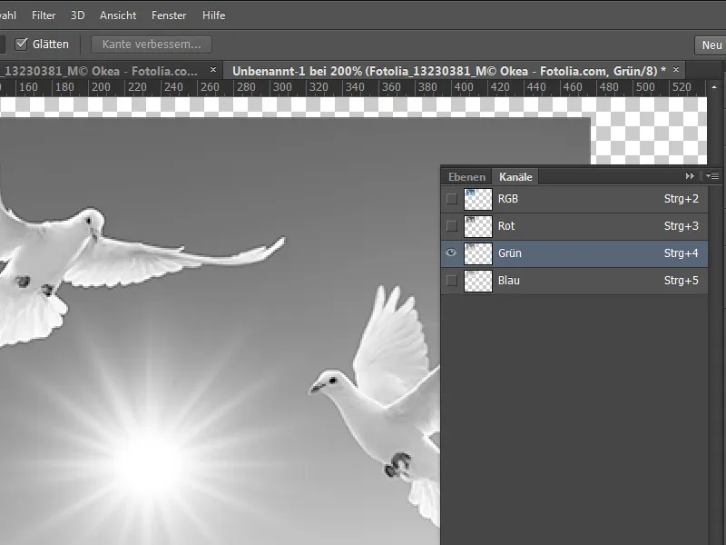This screenshot has width=726, height=545.
Task: Switch to the Ebenen panel tab
Action: [466, 176]
